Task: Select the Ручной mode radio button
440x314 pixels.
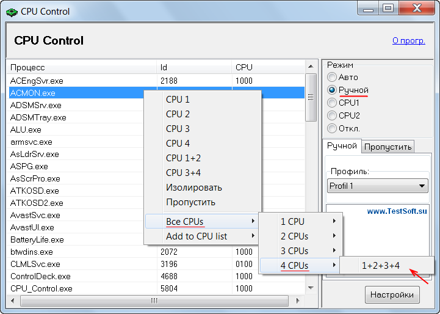Action: pyautogui.click(x=332, y=90)
